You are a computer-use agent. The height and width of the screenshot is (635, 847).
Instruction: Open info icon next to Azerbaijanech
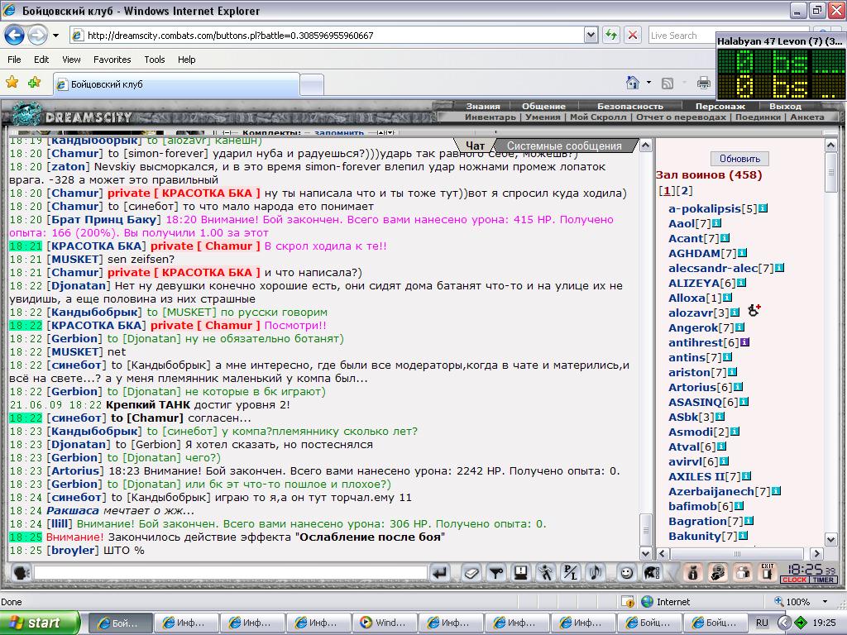click(776, 491)
